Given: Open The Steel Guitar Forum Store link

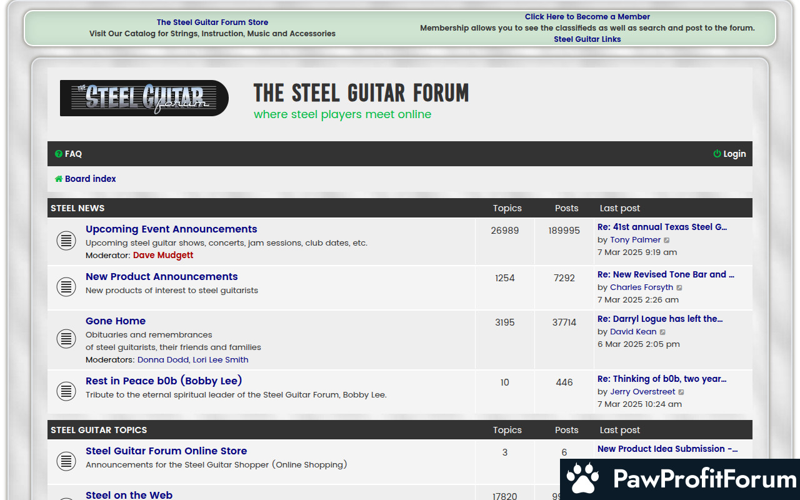Looking at the screenshot, I should point(212,22).
